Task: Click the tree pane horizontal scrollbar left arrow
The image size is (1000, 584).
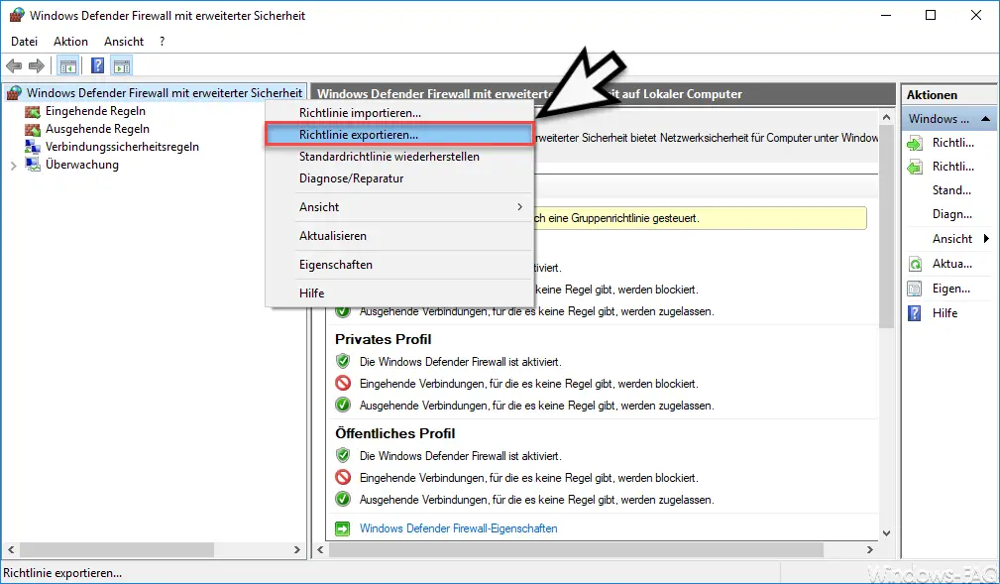Action: 11,549
